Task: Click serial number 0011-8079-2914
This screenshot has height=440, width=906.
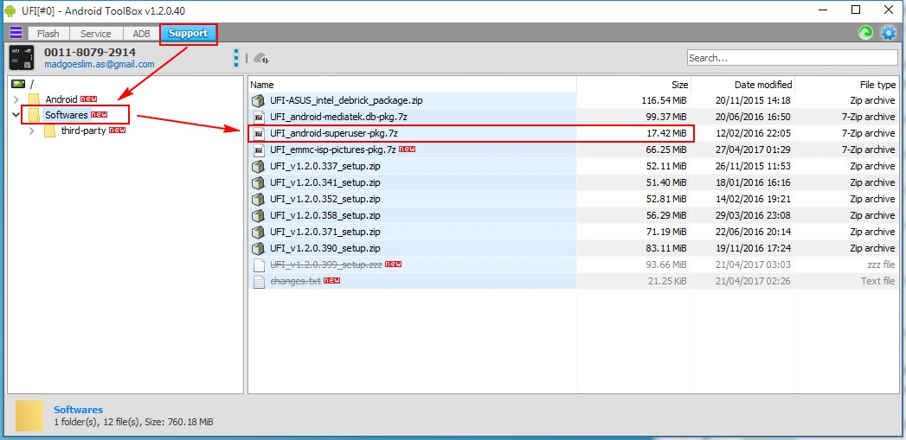Action: point(90,53)
